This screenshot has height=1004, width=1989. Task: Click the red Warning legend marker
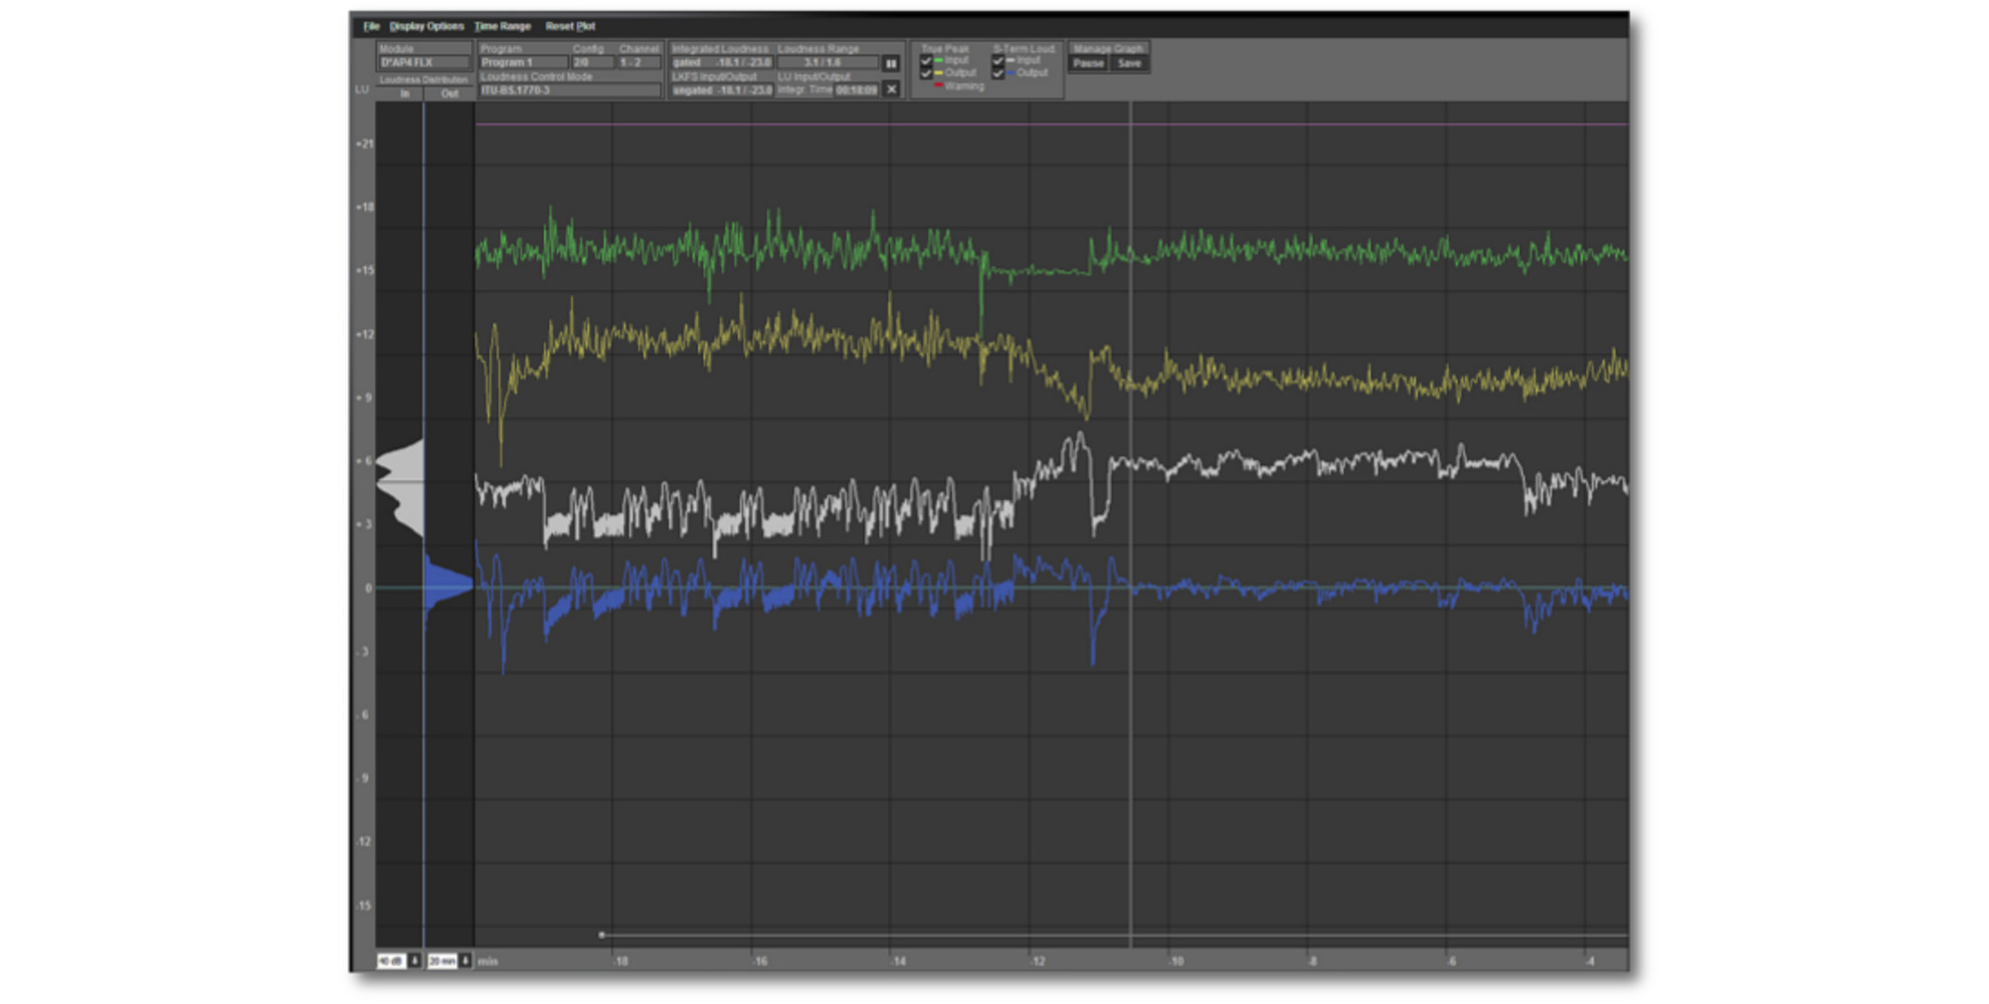[939, 84]
